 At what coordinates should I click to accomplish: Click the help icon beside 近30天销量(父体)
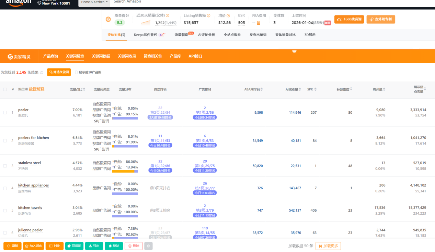coord(168,16)
